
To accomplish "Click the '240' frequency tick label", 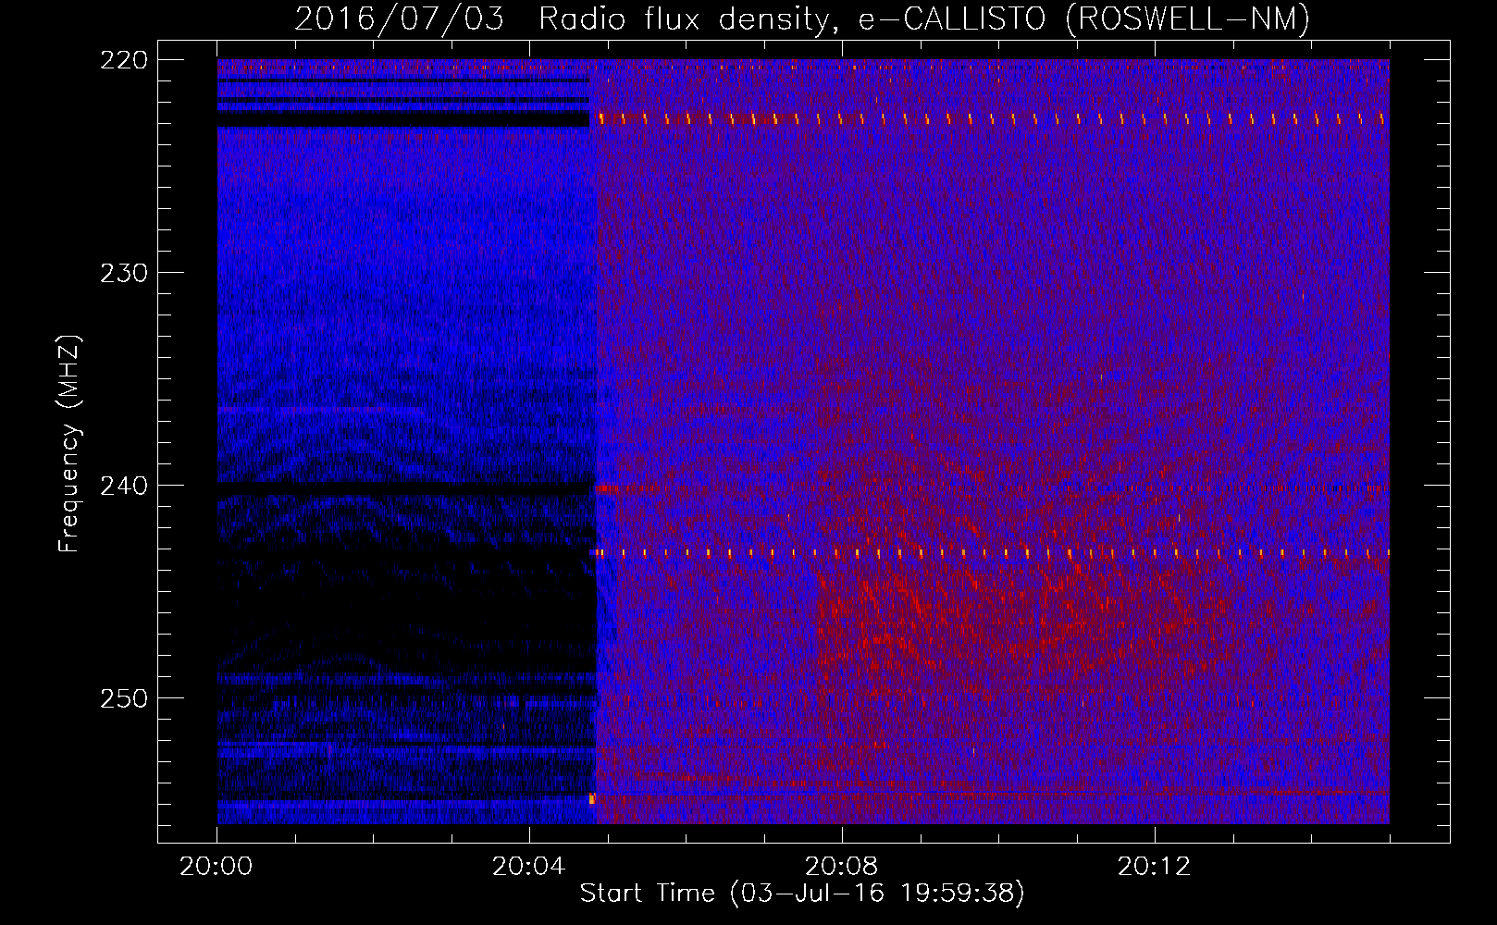I will click(123, 486).
